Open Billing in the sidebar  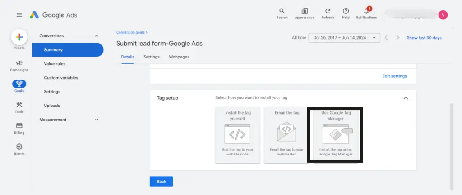coord(19,129)
